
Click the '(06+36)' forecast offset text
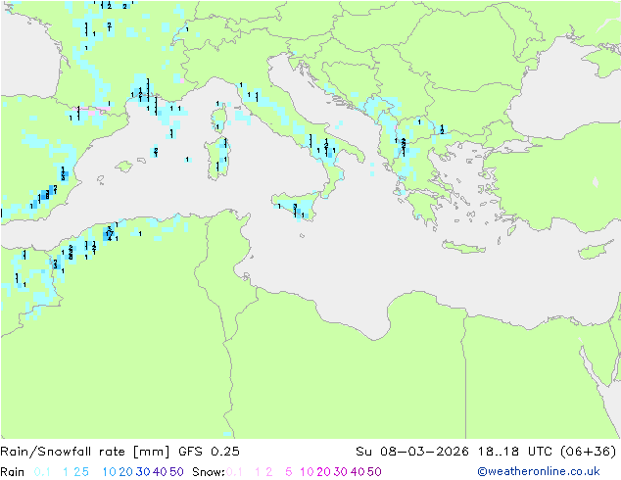pyautogui.click(x=588, y=452)
